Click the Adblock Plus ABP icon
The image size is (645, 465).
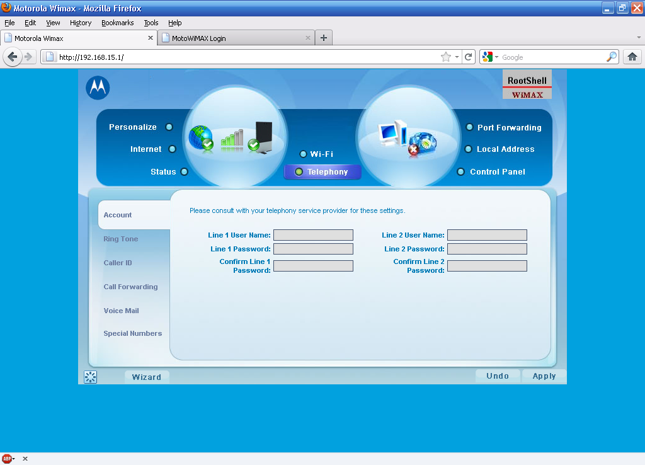pos(7,459)
